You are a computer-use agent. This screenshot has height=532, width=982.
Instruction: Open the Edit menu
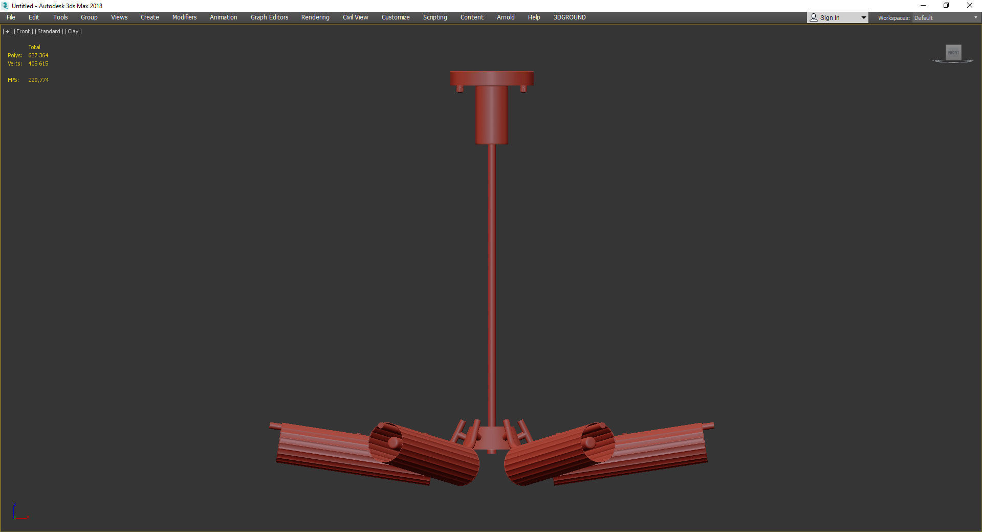tap(34, 17)
